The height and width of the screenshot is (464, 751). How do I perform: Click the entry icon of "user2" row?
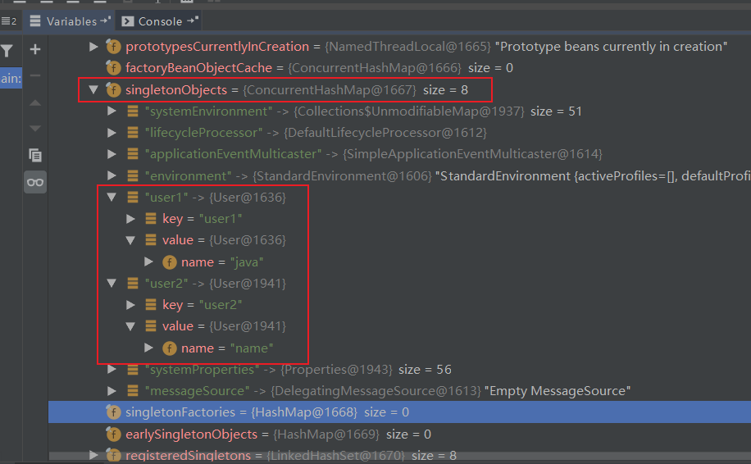pyautogui.click(x=133, y=283)
